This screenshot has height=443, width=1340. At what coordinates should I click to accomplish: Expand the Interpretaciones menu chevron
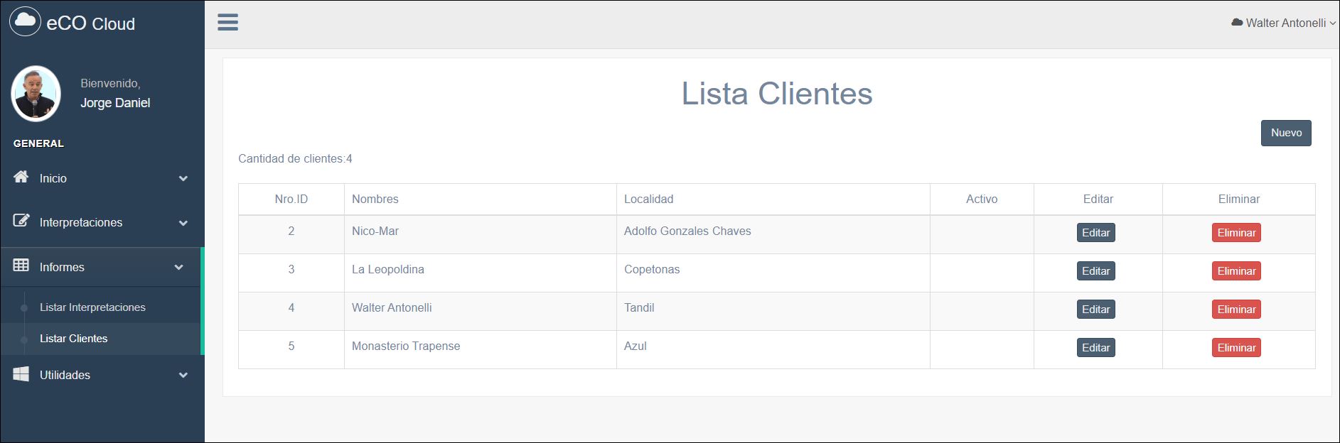183,223
